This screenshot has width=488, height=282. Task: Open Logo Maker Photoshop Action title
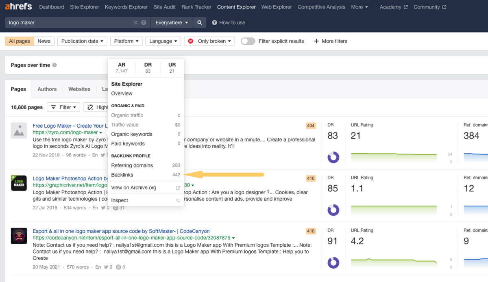(70, 178)
